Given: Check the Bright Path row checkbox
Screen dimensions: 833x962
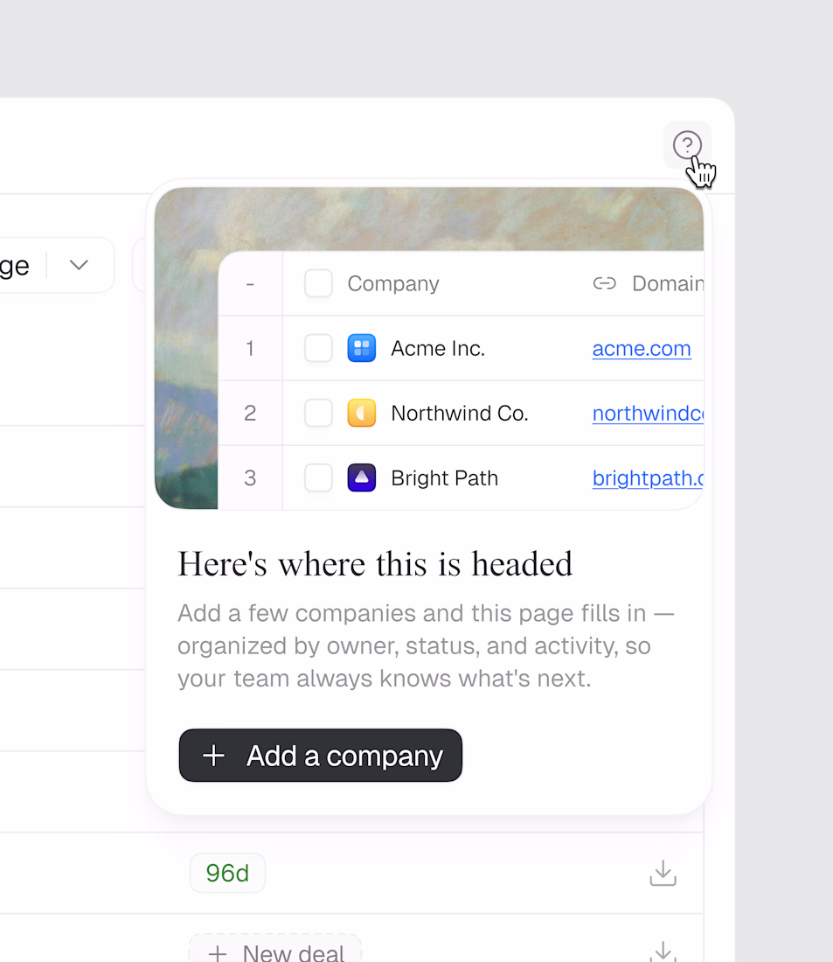Looking at the screenshot, I should click(x=318, y=478).
